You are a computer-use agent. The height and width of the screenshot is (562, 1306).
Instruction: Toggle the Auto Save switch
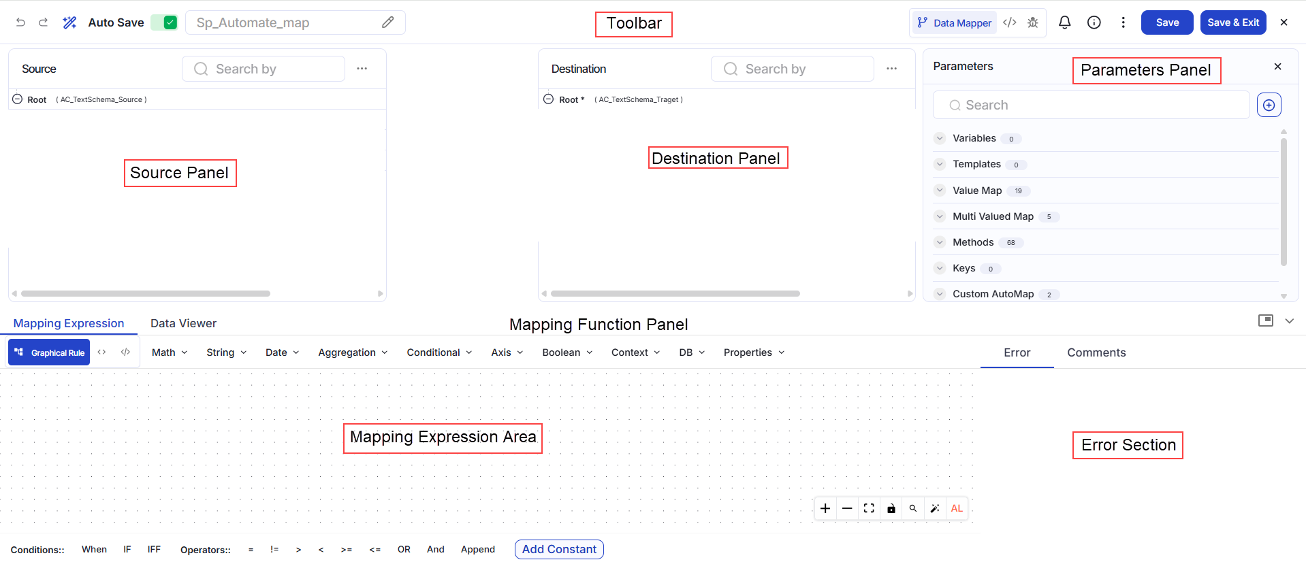(164, 22)
